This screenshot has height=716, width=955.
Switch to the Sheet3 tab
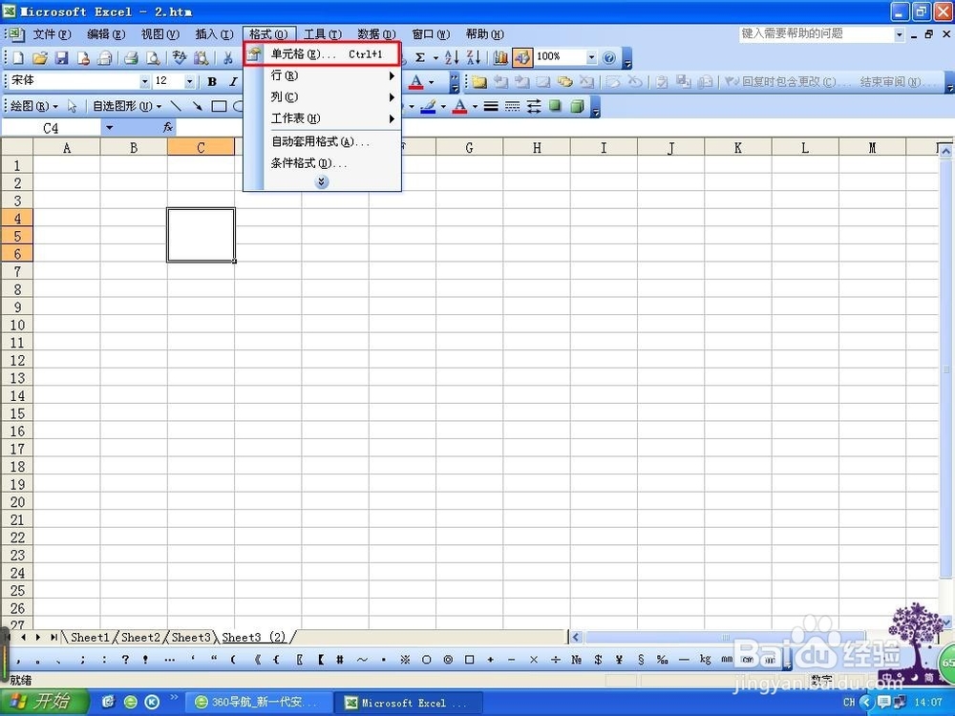tap(191, 638)
